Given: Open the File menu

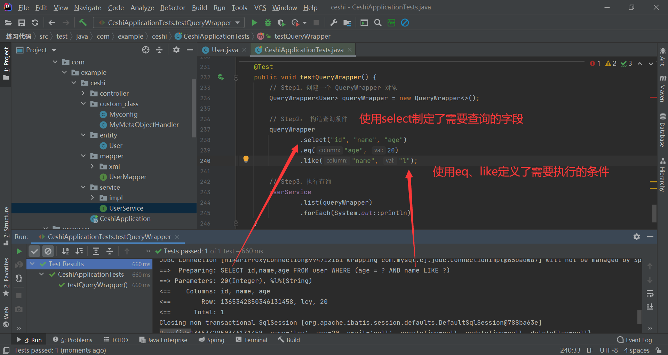Looking at the screenshot, I should tap(23, 8).
